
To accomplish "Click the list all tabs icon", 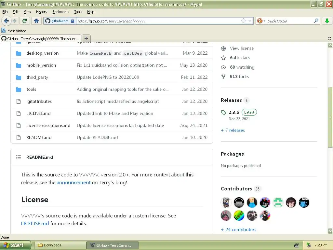I will click(x=330, y=38).
